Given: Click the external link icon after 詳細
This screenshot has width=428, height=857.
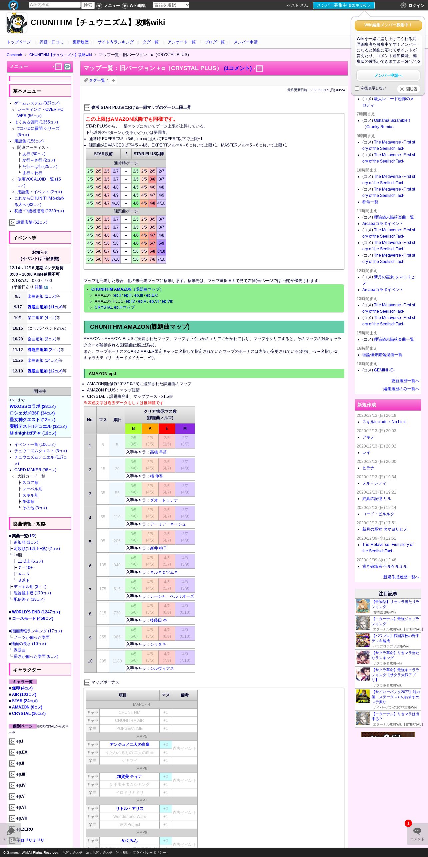Looking at the screenshot, I should pyautogui.click(x=46, y=287).
